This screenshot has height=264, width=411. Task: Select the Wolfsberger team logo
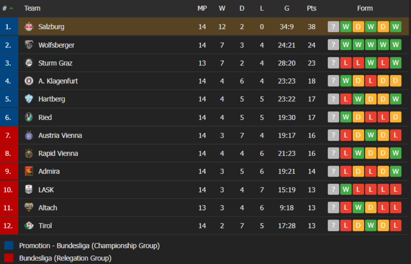(29, 45)
